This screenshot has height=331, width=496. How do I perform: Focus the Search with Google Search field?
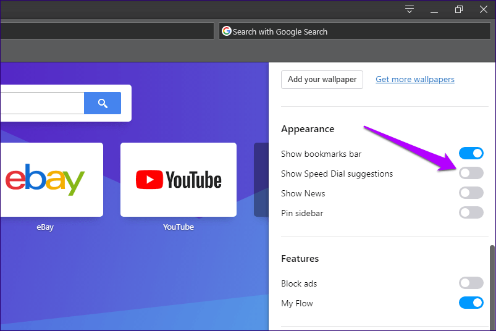355,31
